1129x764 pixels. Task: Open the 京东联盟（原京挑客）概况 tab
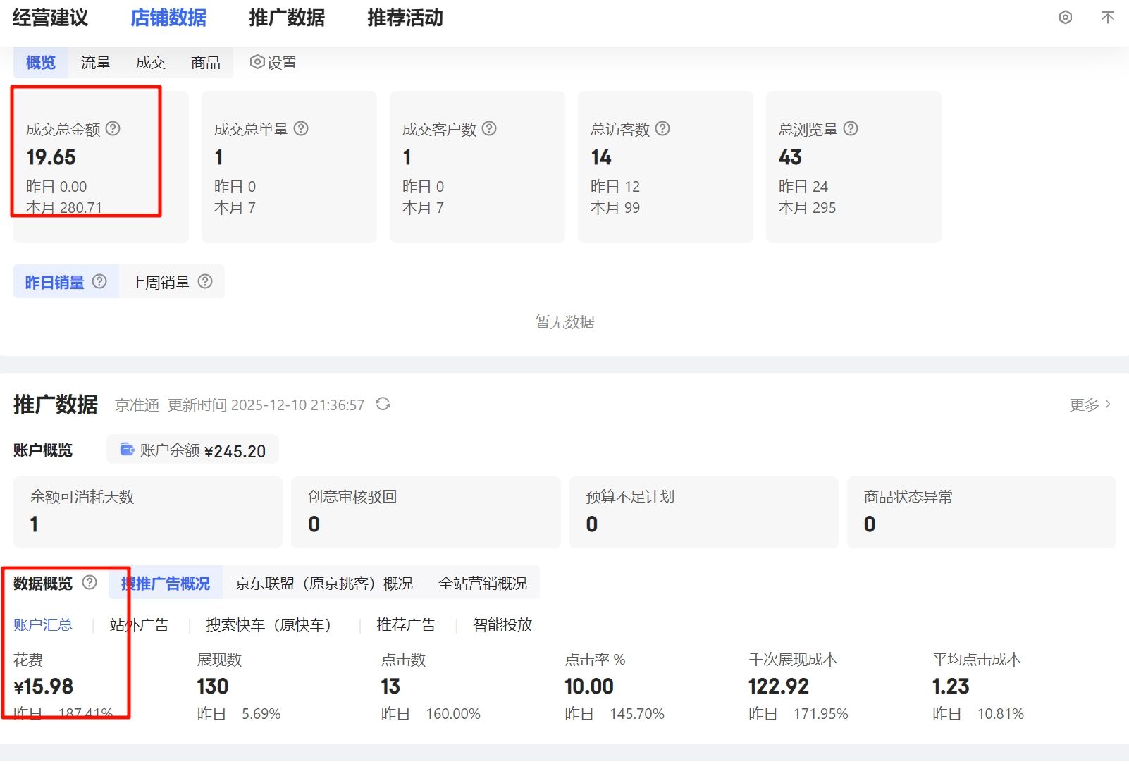(324, 584)
